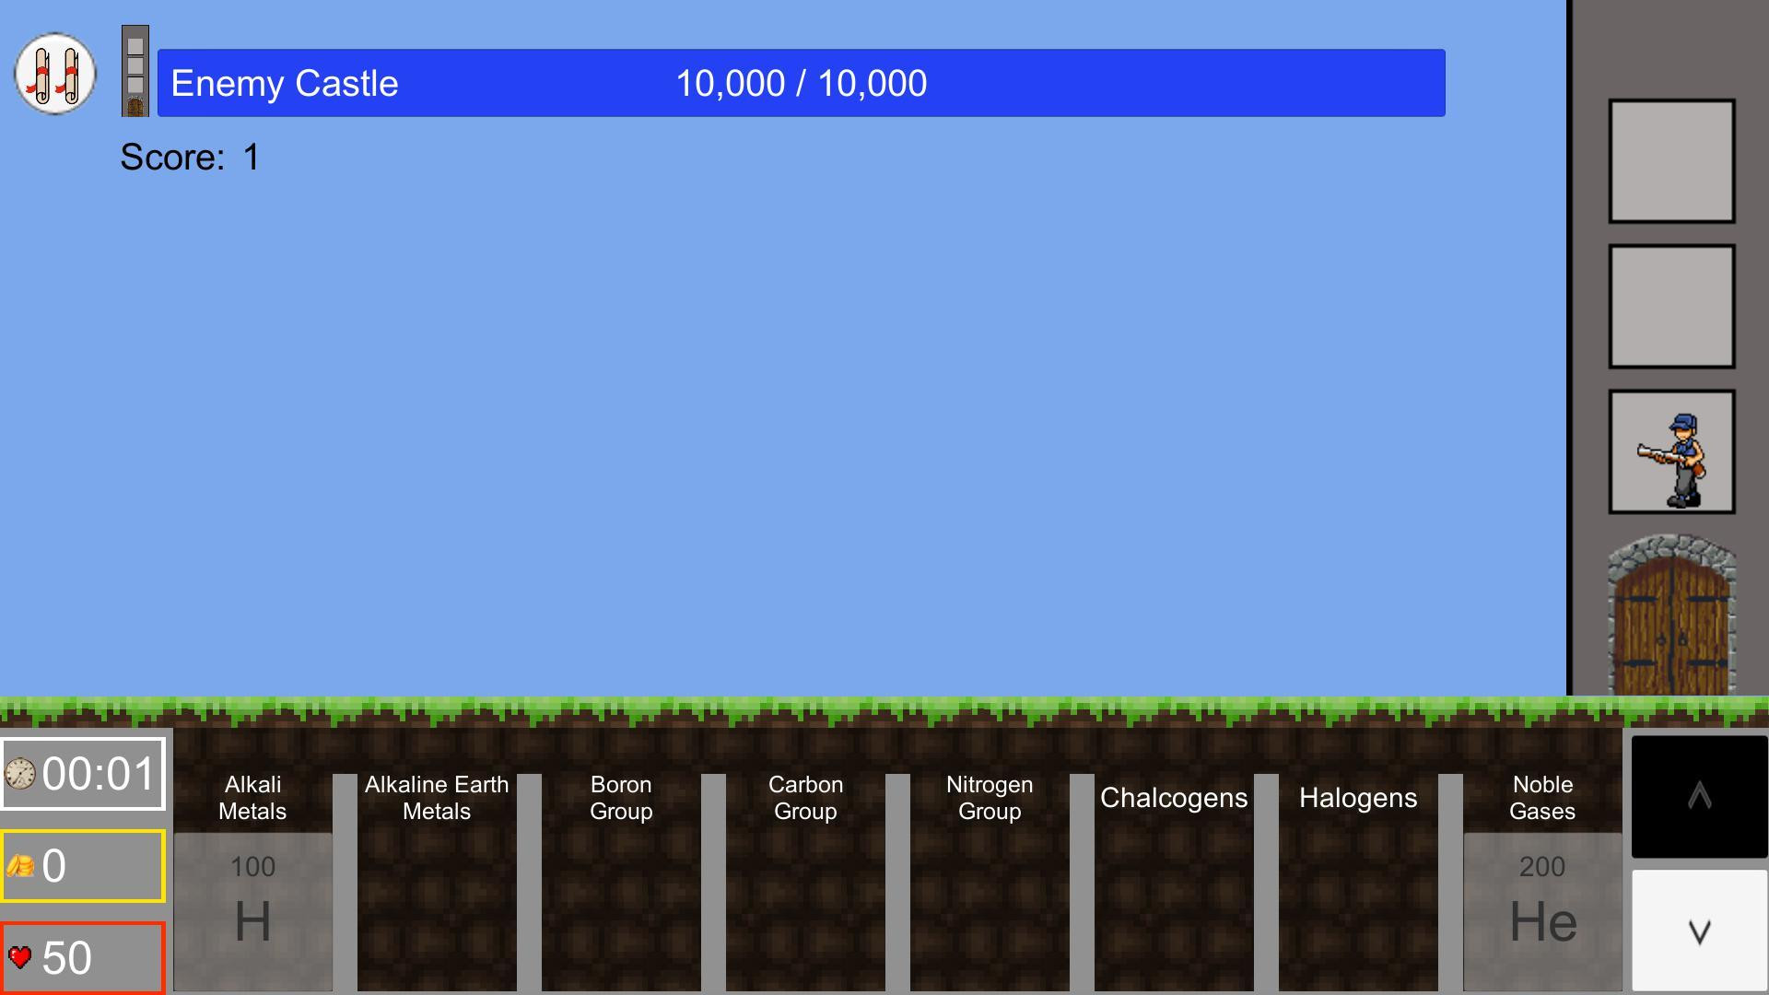Click the health value 50

point(66,958)
